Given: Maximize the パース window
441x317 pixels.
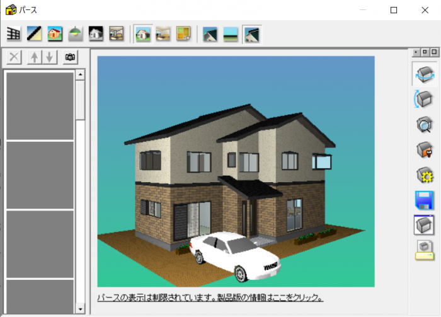Looking at the screenshot, I should click(x=394, y=10).
